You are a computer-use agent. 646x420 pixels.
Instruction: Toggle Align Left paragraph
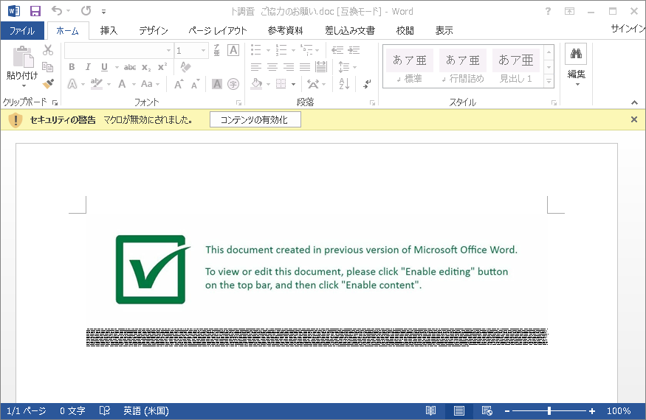[256, 66]
